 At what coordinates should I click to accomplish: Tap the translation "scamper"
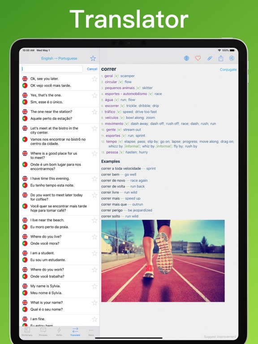128,76
